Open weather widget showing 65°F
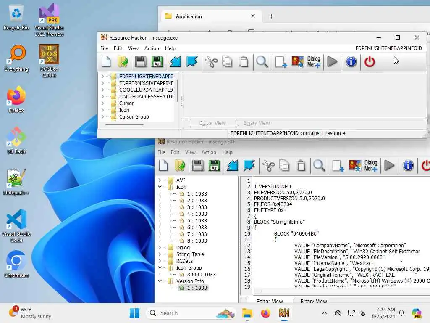Image resolution: width=430 pixels, height=323 pixels. tap(30, 313)
